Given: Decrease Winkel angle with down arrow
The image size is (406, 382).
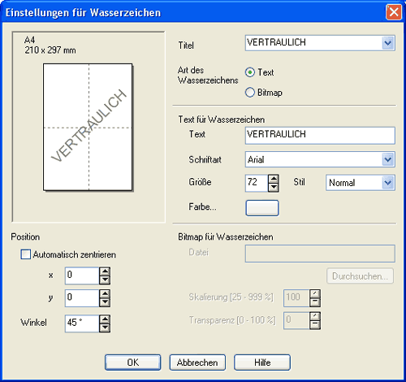Looking at the screenshot, I should 105,328.
